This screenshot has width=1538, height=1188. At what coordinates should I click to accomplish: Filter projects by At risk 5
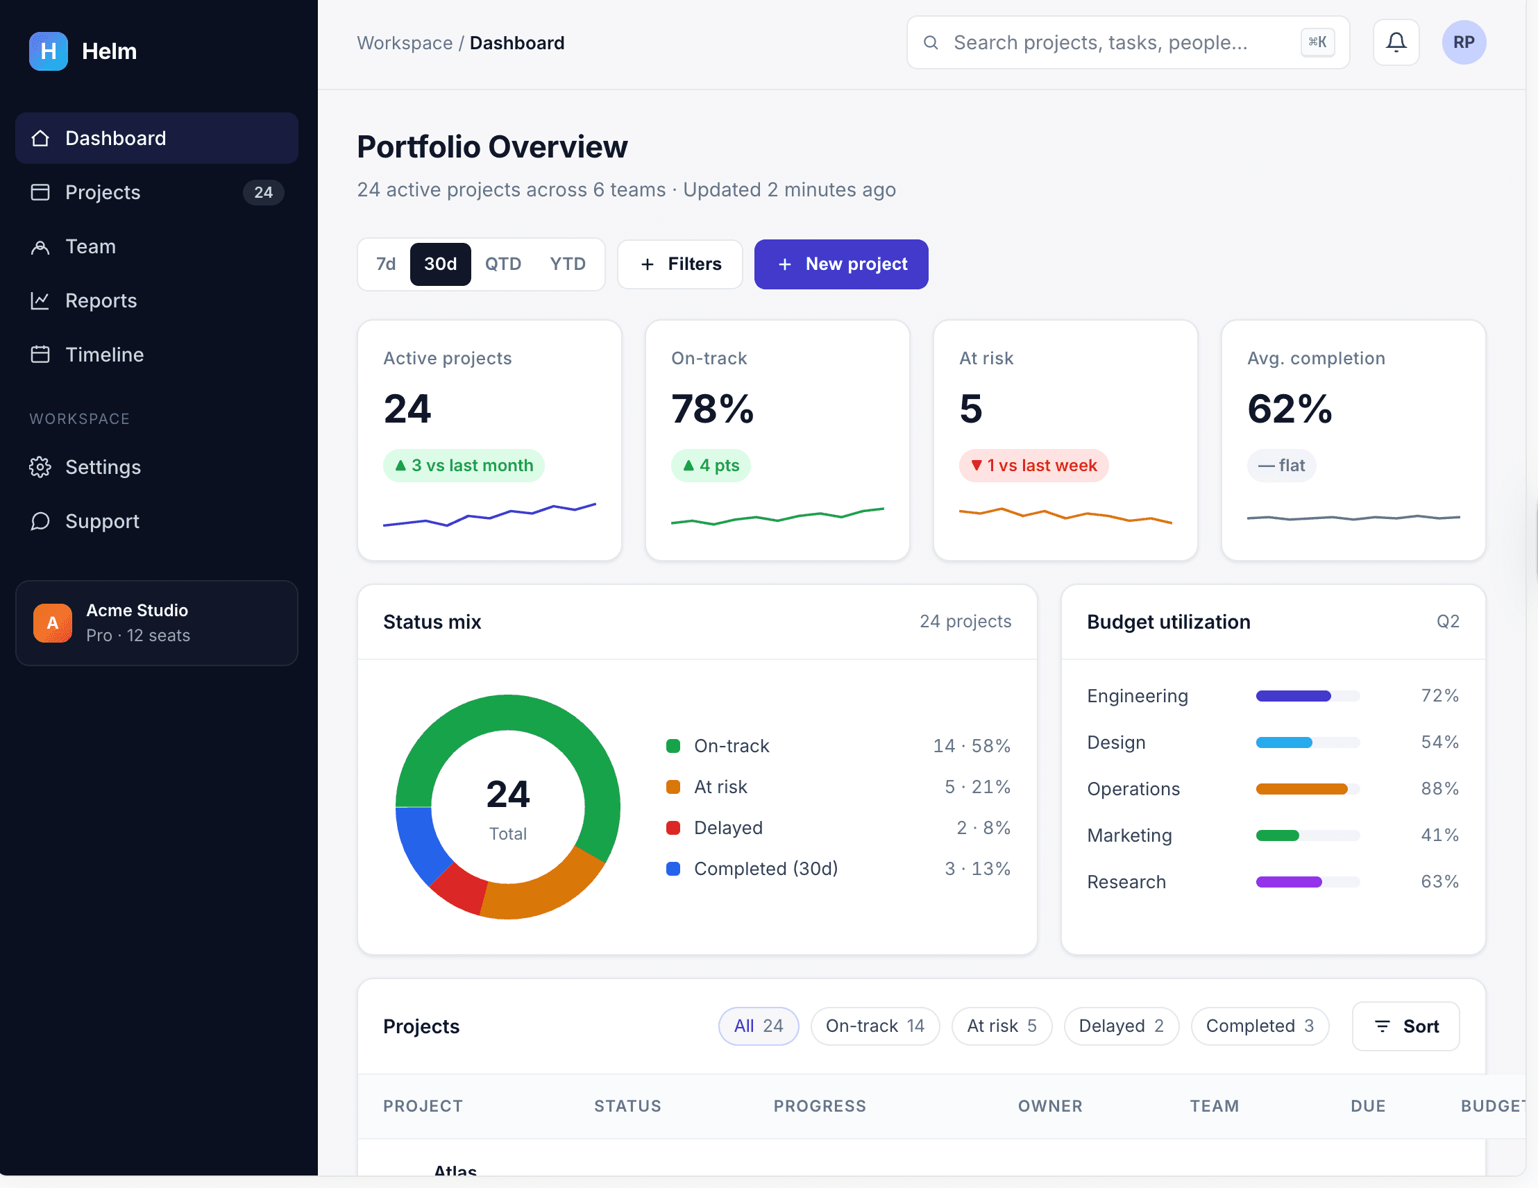[1002, 1026]
